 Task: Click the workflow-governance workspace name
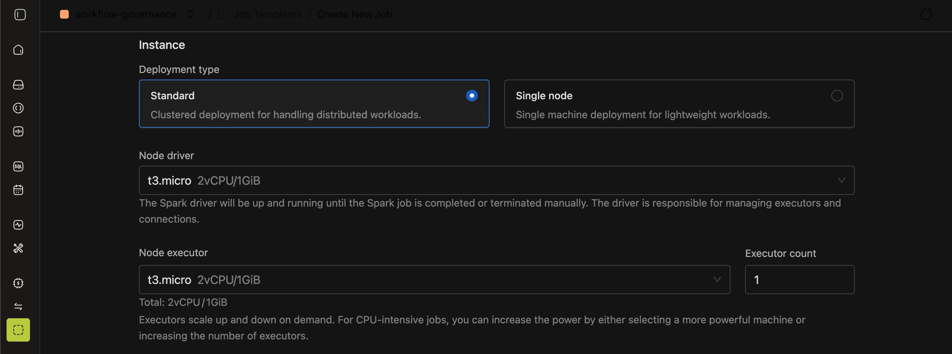coord(126,14)
